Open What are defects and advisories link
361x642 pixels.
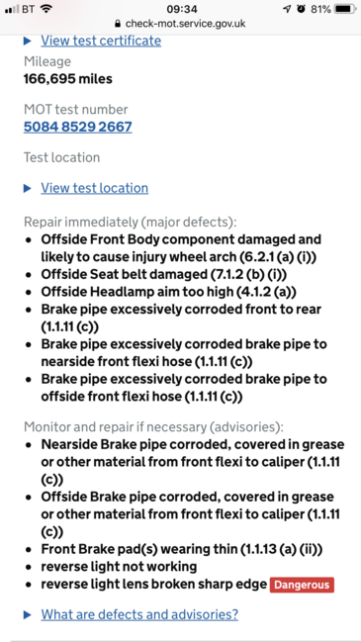pyautogui.click(x=139, y=614)
